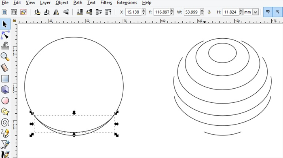Decrease the Y position value

(172, 14)
